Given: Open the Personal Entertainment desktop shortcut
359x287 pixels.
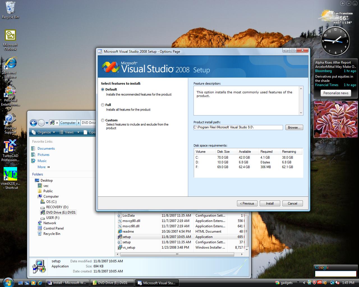Looking at the screenshot, I should [x=10, y=96].
